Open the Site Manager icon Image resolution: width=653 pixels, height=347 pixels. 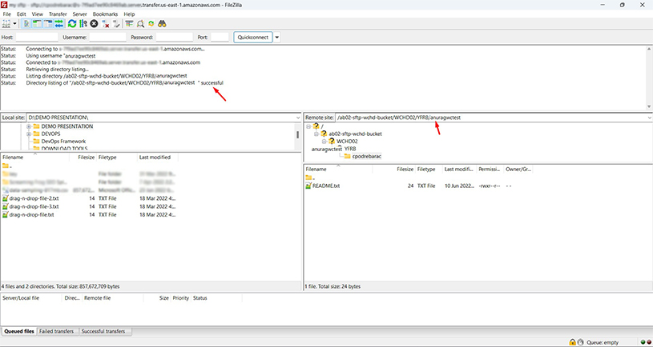pyautogui.click(x=6, y=24)
